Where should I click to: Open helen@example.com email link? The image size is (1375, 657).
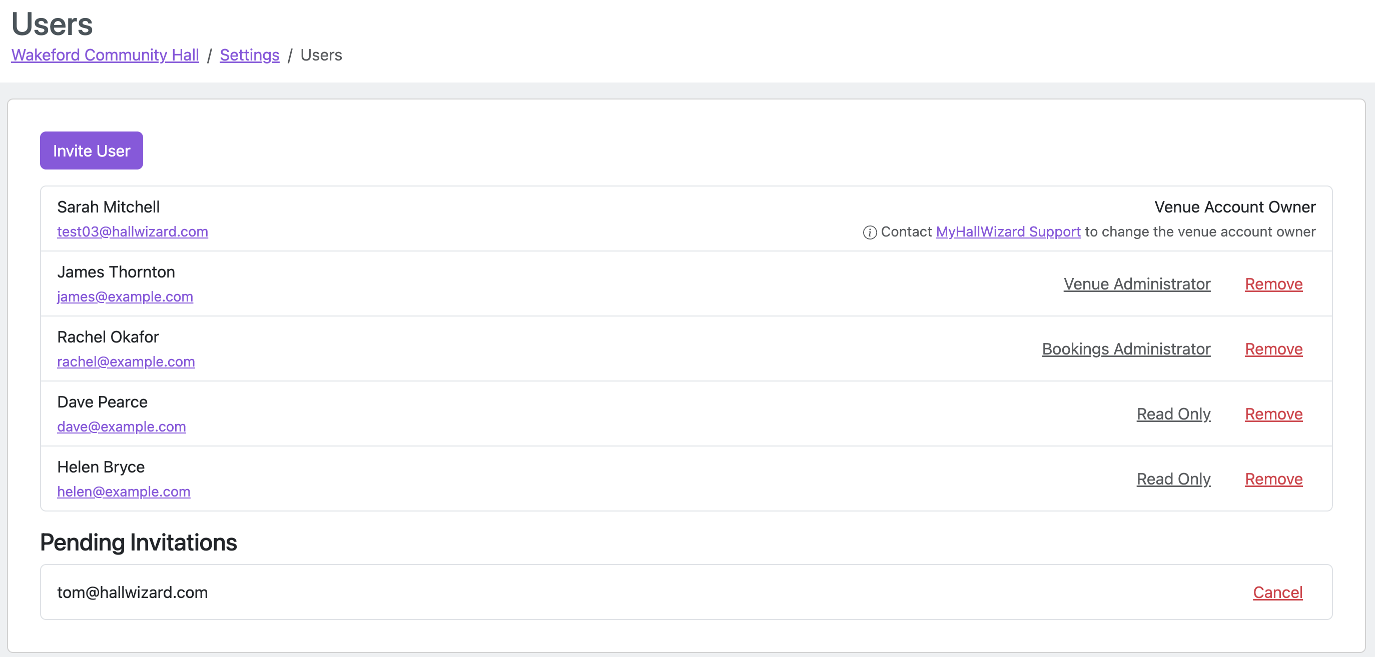pos(123,491)
